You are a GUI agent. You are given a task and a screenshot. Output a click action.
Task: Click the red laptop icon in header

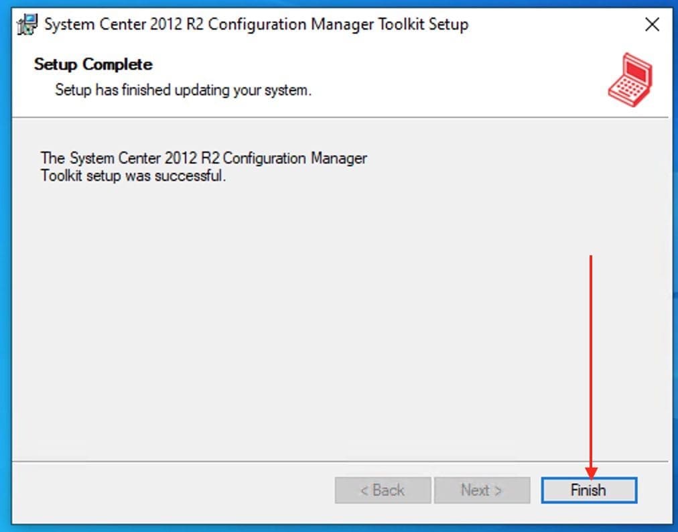(630, 78)
